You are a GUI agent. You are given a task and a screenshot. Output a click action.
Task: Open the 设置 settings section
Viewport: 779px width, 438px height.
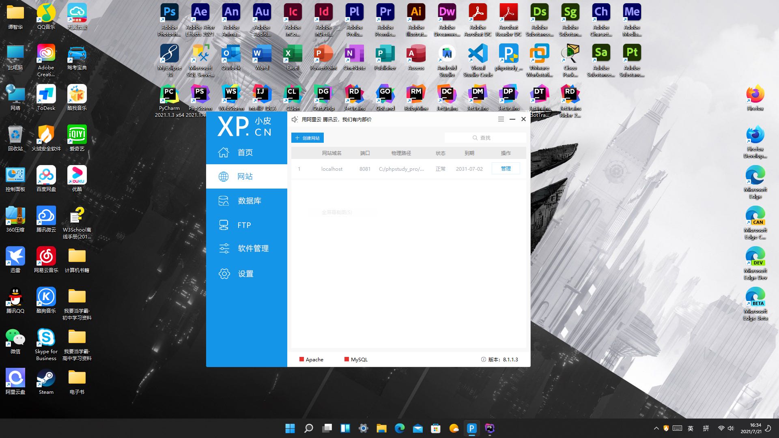click(x=245, y=274)
